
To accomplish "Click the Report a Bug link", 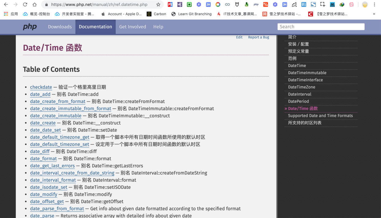I will point(258,37).
